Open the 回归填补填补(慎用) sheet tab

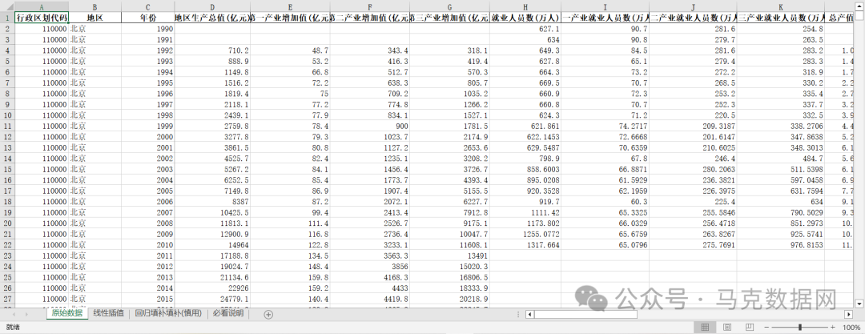click(168, 313)
